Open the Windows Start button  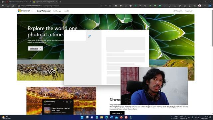click(82, 117)
